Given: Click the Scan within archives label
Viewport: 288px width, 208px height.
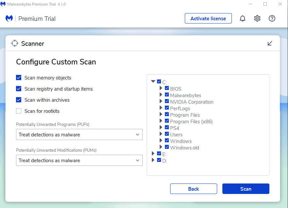Looking at the screenshot, I should pos(47,100).
